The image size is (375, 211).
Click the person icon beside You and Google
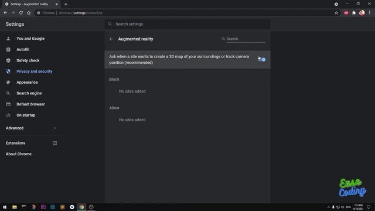point(8,39)
